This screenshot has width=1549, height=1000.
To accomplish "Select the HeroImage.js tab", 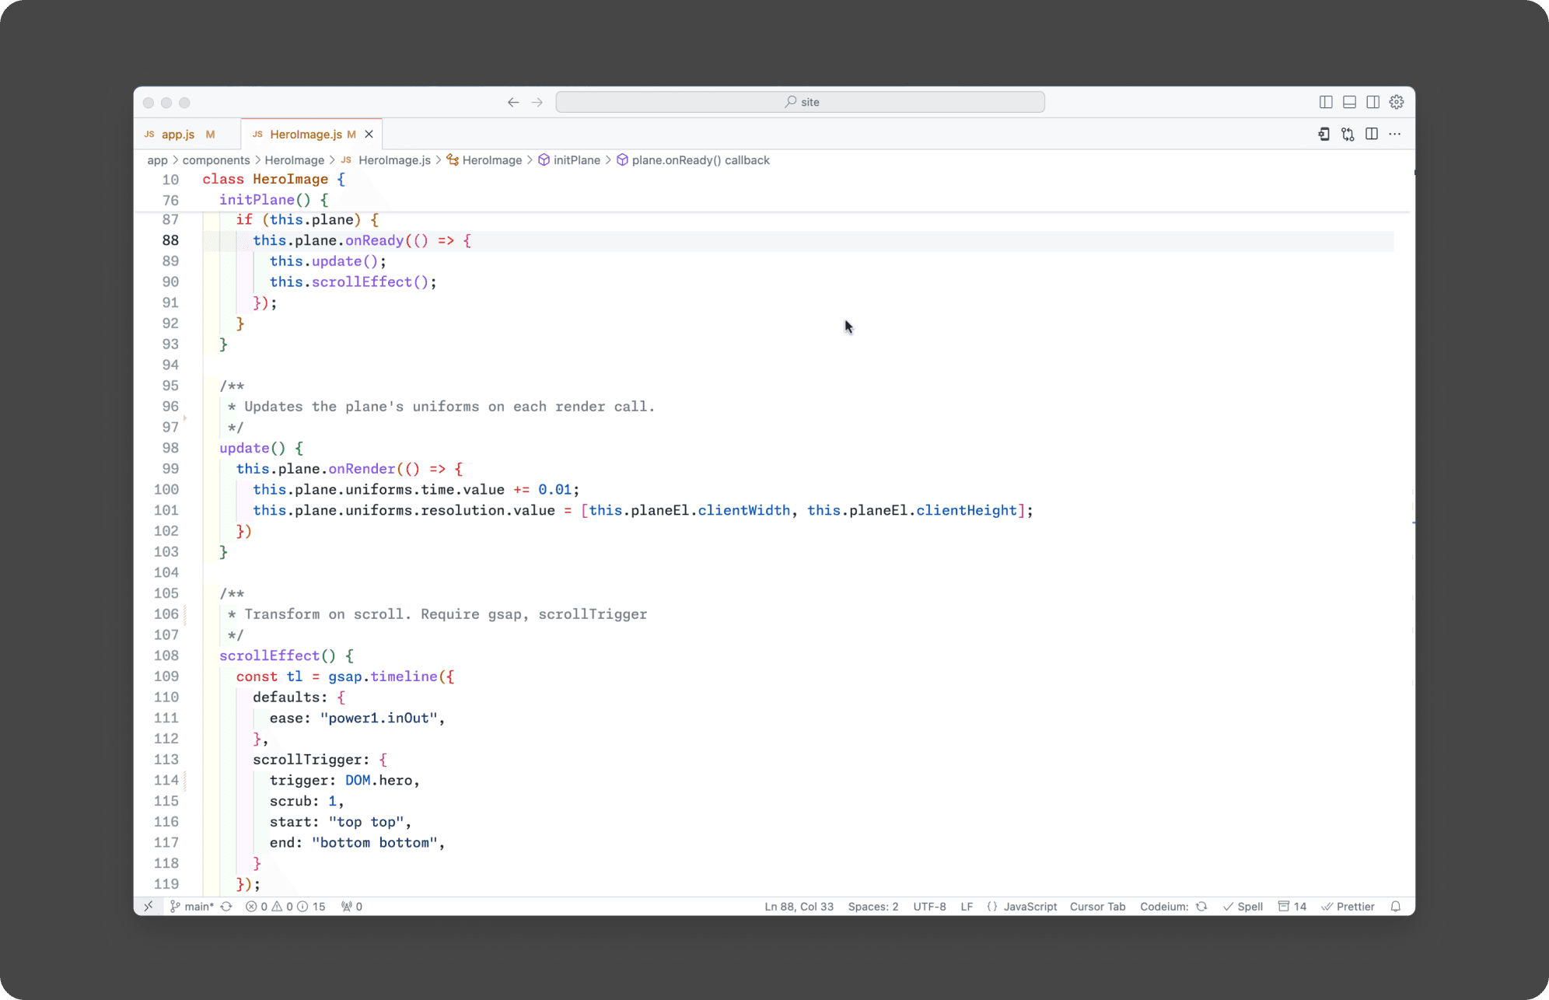I will pyautogui.click(x=306, y=134).
